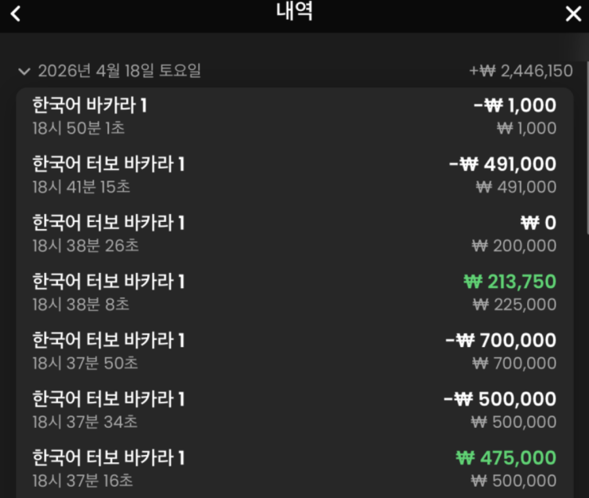Go back using the left arrow
The image size is (589, 498).
click(x=15, y=14)
